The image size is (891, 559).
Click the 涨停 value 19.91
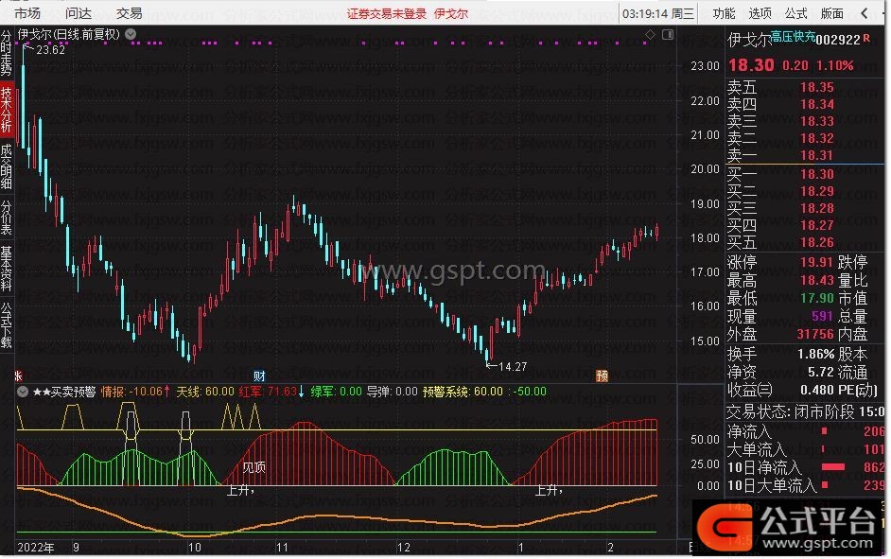point(816,262)
